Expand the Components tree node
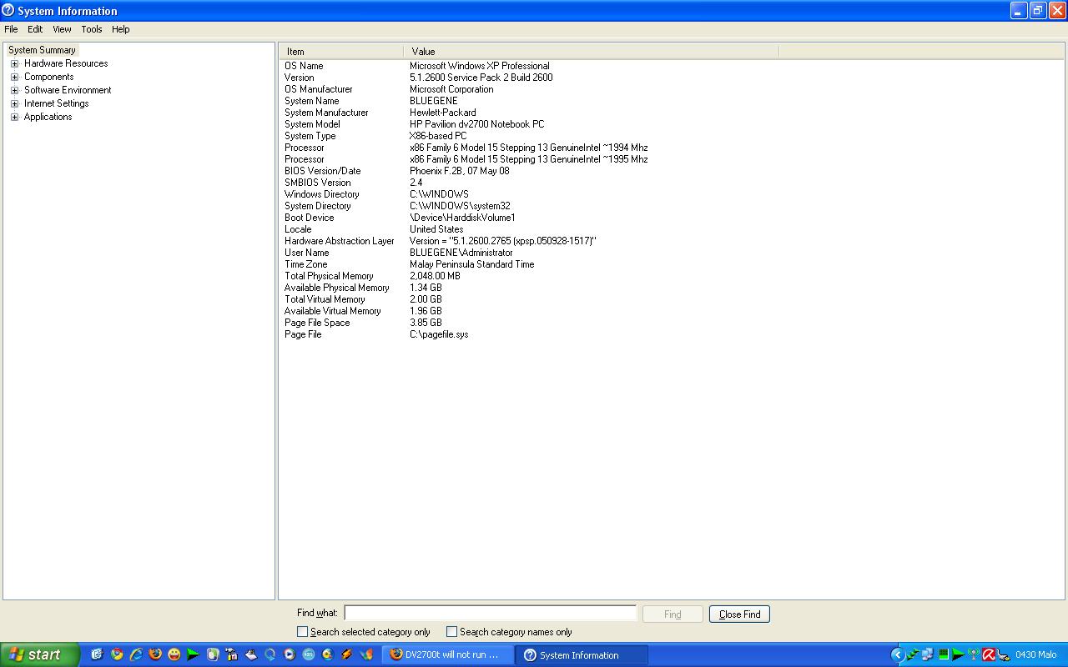Image resolution: width=1068 pixels, height=667 pixels. tap(14, 77)
